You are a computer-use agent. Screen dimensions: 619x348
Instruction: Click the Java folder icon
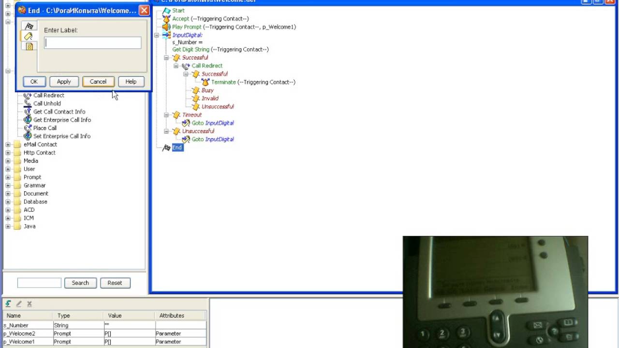click(17, 226)
